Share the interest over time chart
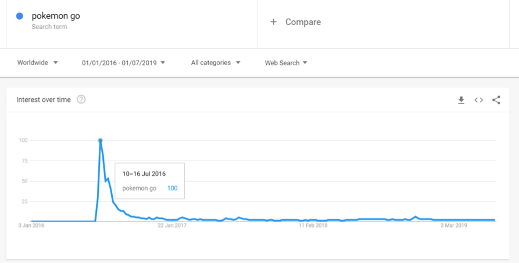The height and width of the screenshot is (263, 519). [x=496, y=100]
